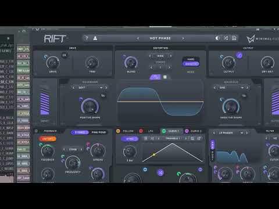
Task: Select the Curve 1 modulator tab
Action: 173,131
